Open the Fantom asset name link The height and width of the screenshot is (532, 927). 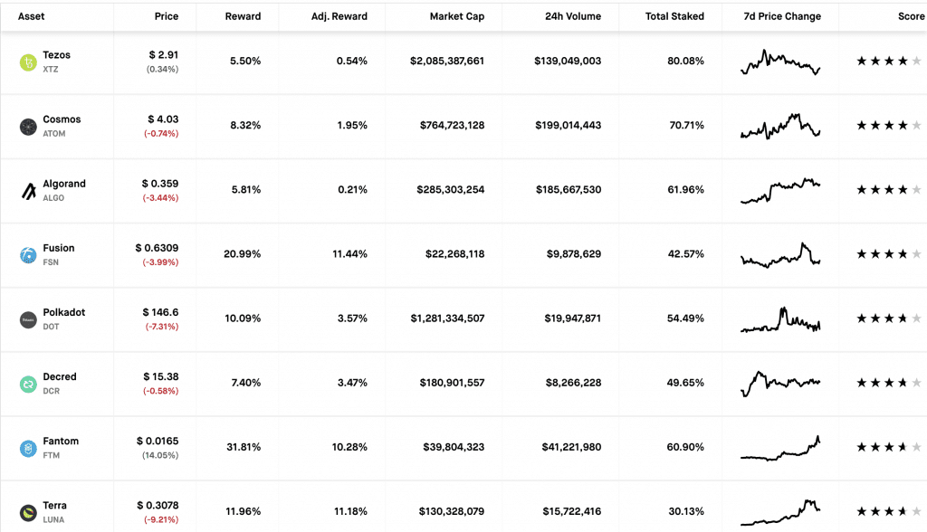coord(61,441)
